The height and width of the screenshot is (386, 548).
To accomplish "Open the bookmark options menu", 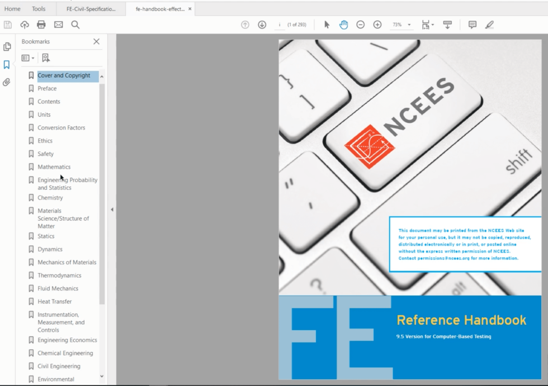I will coord(28,58).
